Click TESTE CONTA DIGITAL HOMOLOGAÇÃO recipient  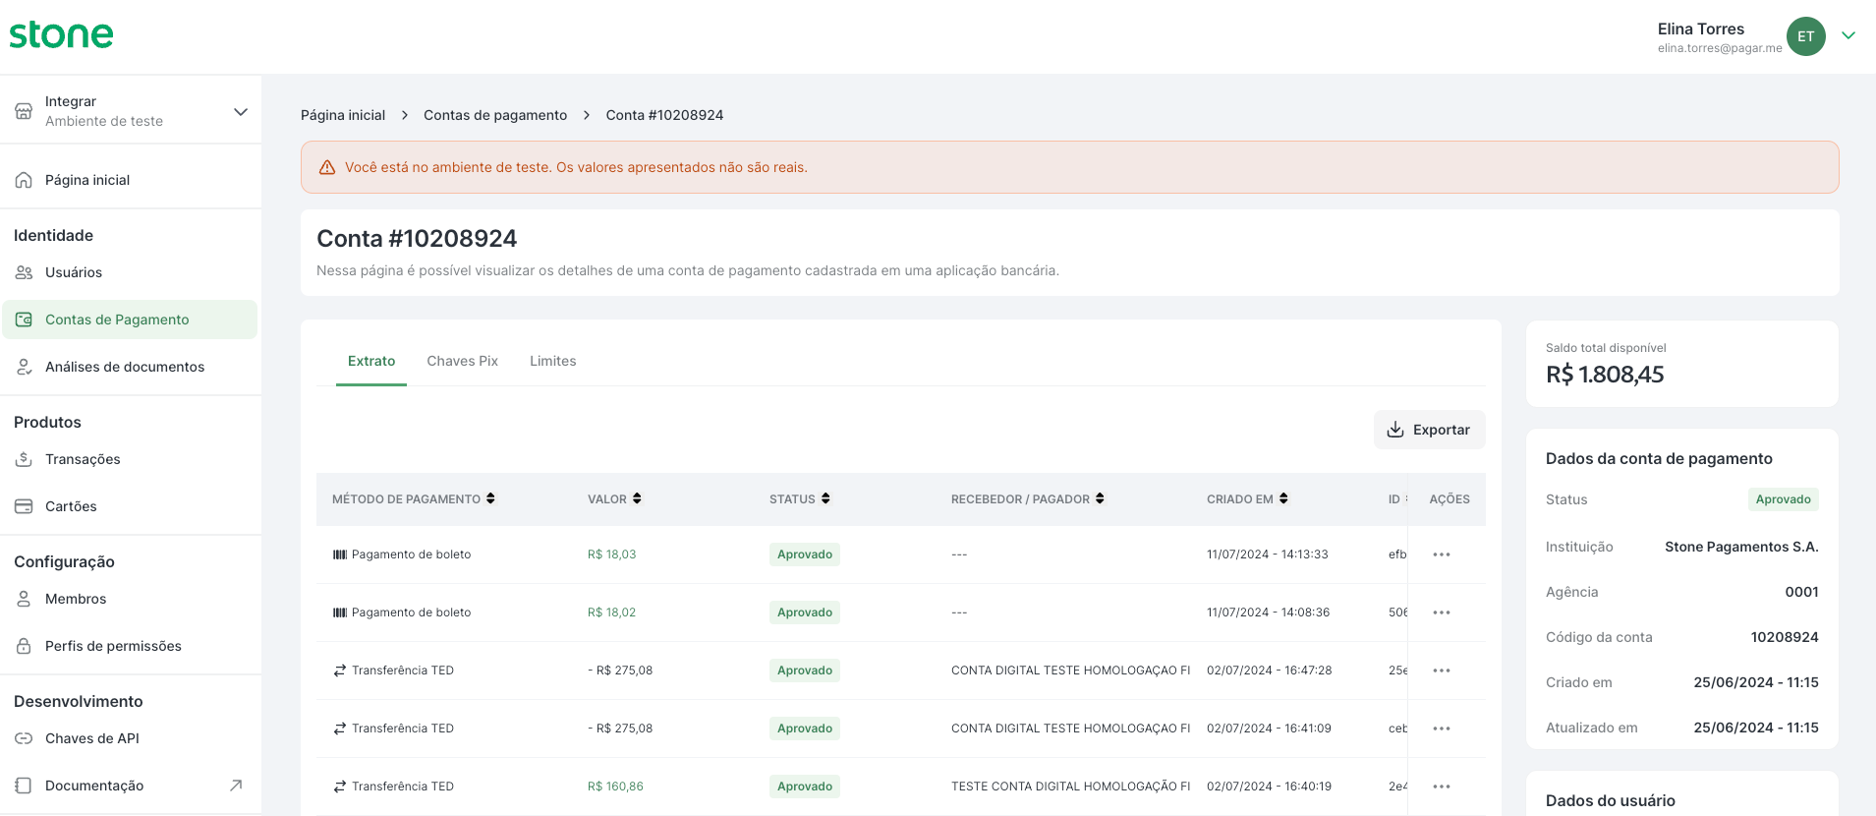coord(1070,787)
